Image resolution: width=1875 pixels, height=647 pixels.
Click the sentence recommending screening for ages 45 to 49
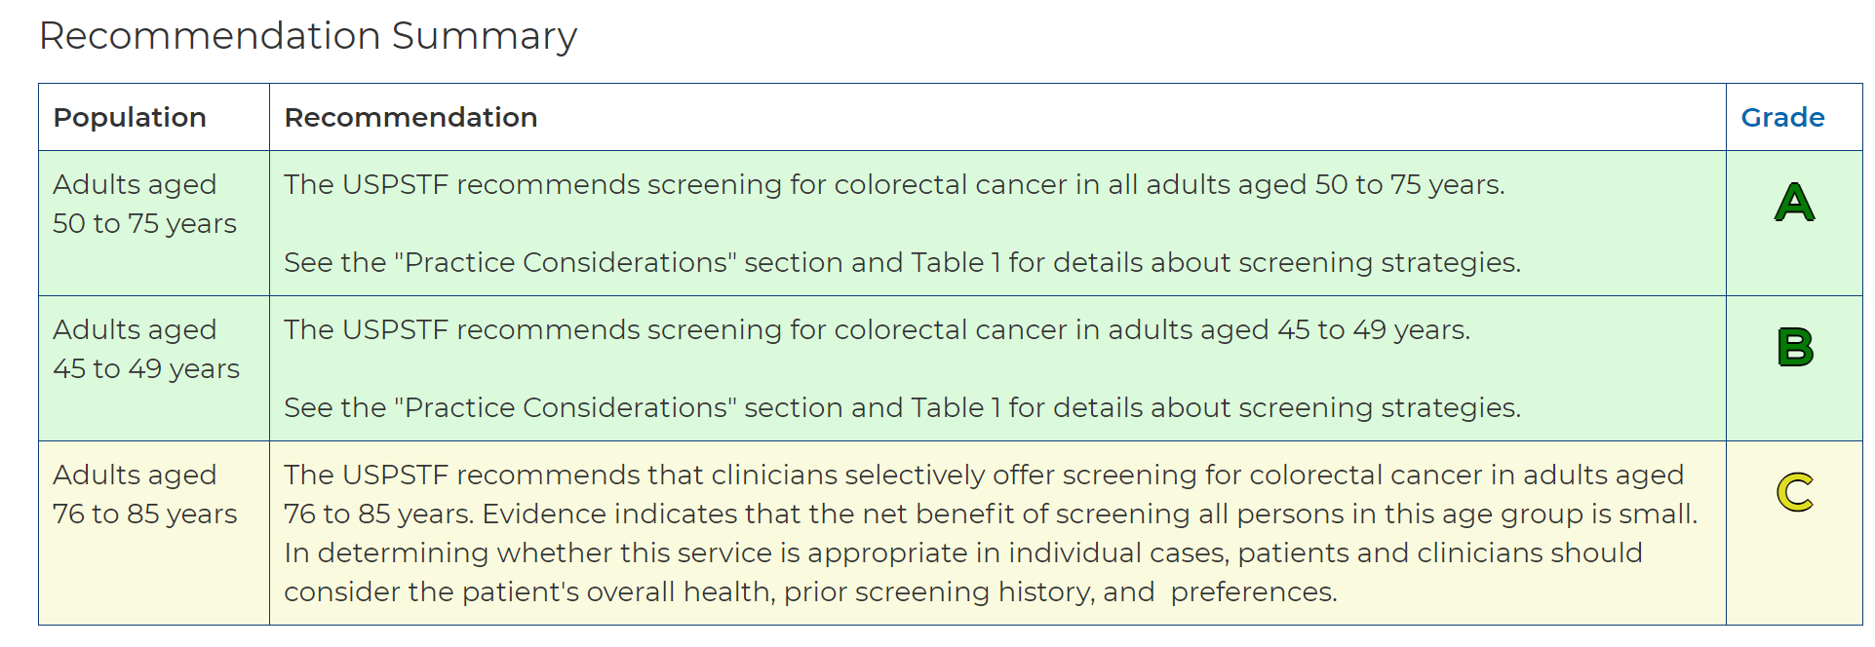pyautogui.click(x=877, y=329)
